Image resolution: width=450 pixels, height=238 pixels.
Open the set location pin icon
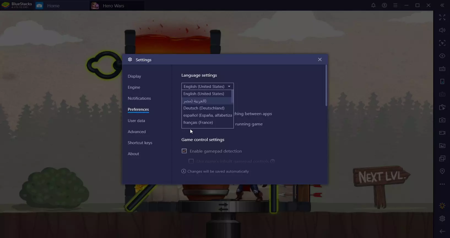point(442,171)
